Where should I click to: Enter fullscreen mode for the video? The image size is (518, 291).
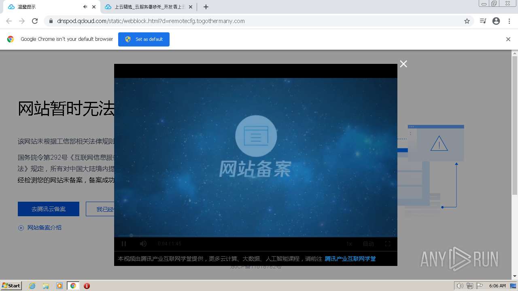coord(387,244)
